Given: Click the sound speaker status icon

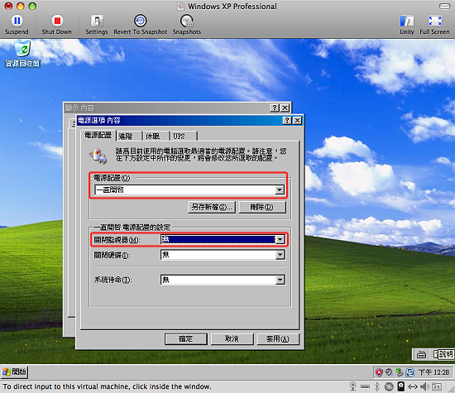Looking at the screenshot, I should tap(424, 386).
